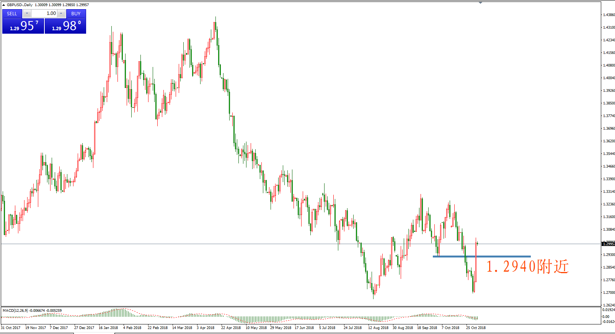Screen dimensions: 615x334
Task: Click the 31 Oct 2017 date label
Action: coord(11,328)
